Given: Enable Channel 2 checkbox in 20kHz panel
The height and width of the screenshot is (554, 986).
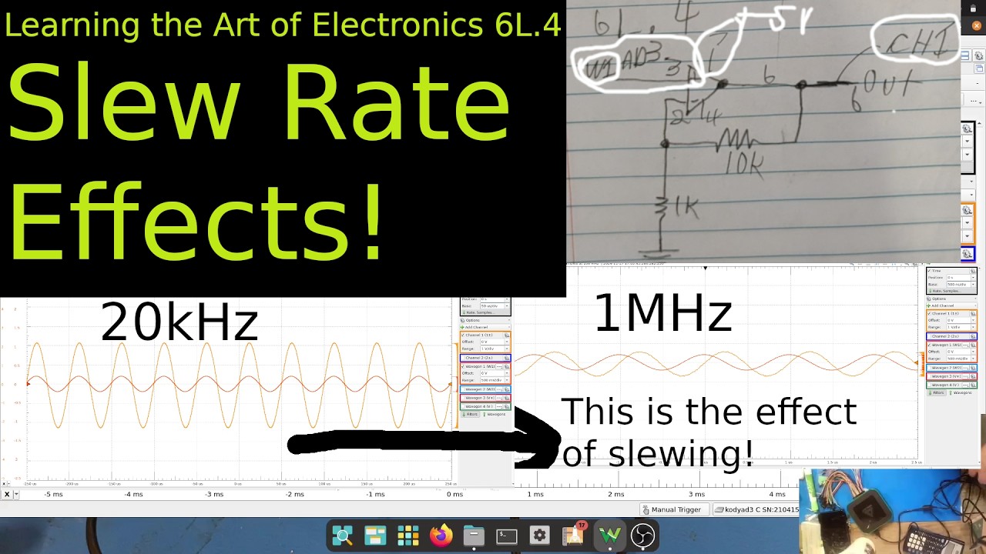Looking at the screenshot, I should (463, 357).
